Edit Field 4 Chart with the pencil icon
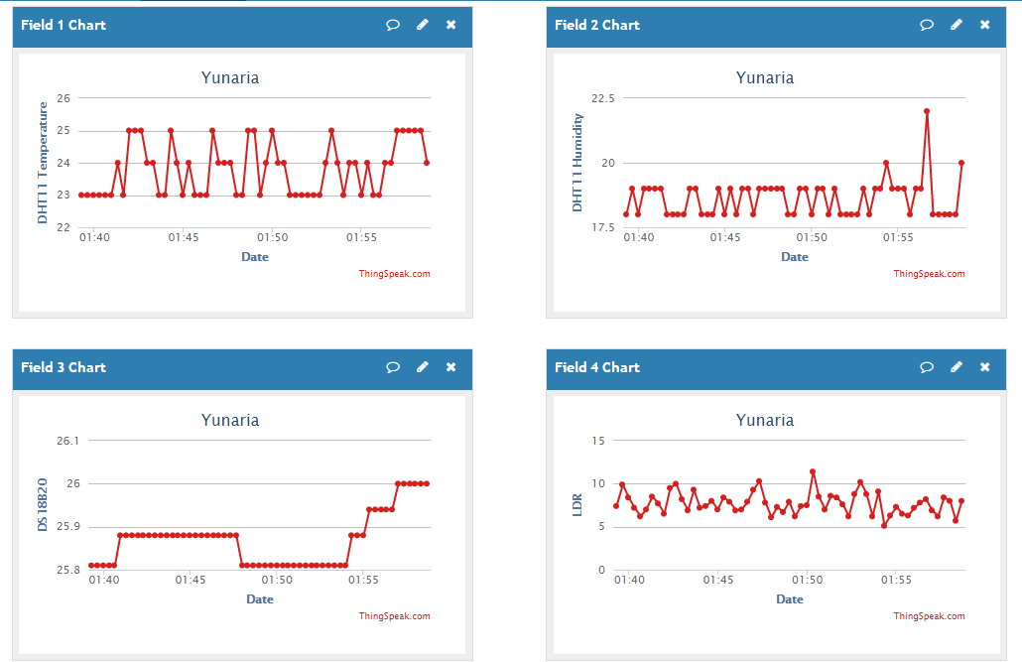1022x662 pixels. point(957,367)
